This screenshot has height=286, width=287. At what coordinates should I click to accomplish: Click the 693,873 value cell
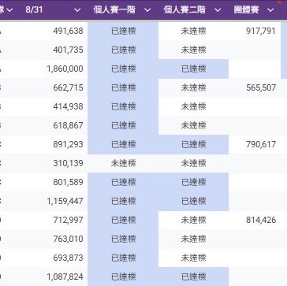(x=68, y=258)
